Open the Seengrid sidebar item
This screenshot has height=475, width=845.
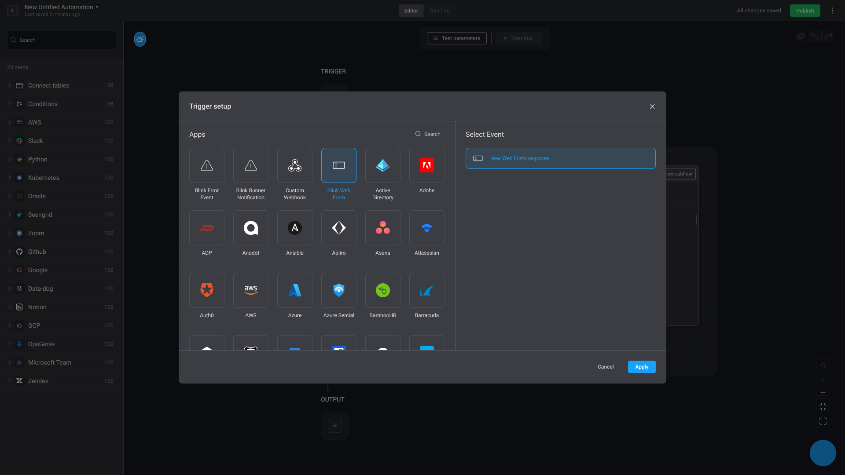point(62,215)
